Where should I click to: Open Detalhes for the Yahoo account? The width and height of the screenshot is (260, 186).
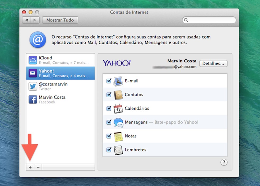[x=213, y=63]
